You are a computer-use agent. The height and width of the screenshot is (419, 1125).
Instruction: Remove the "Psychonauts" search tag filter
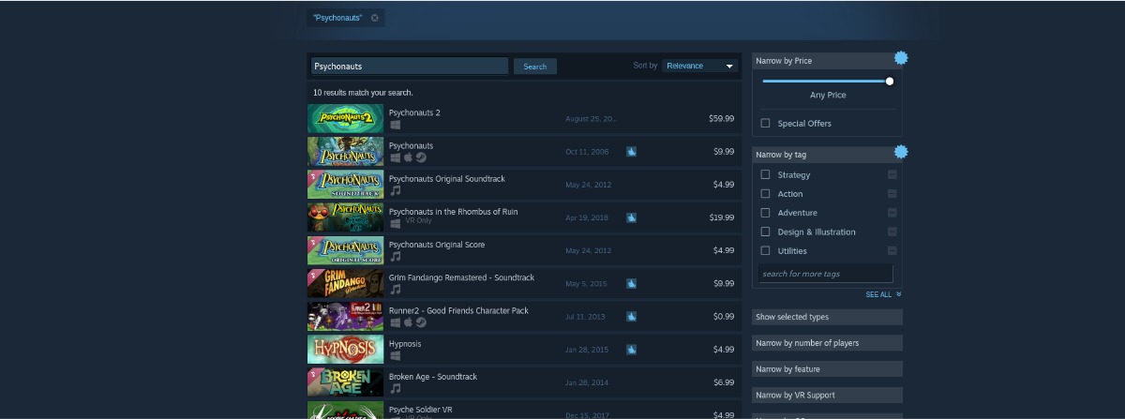[375, 18]
